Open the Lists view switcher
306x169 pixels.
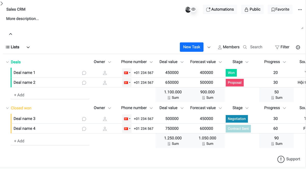18,47
